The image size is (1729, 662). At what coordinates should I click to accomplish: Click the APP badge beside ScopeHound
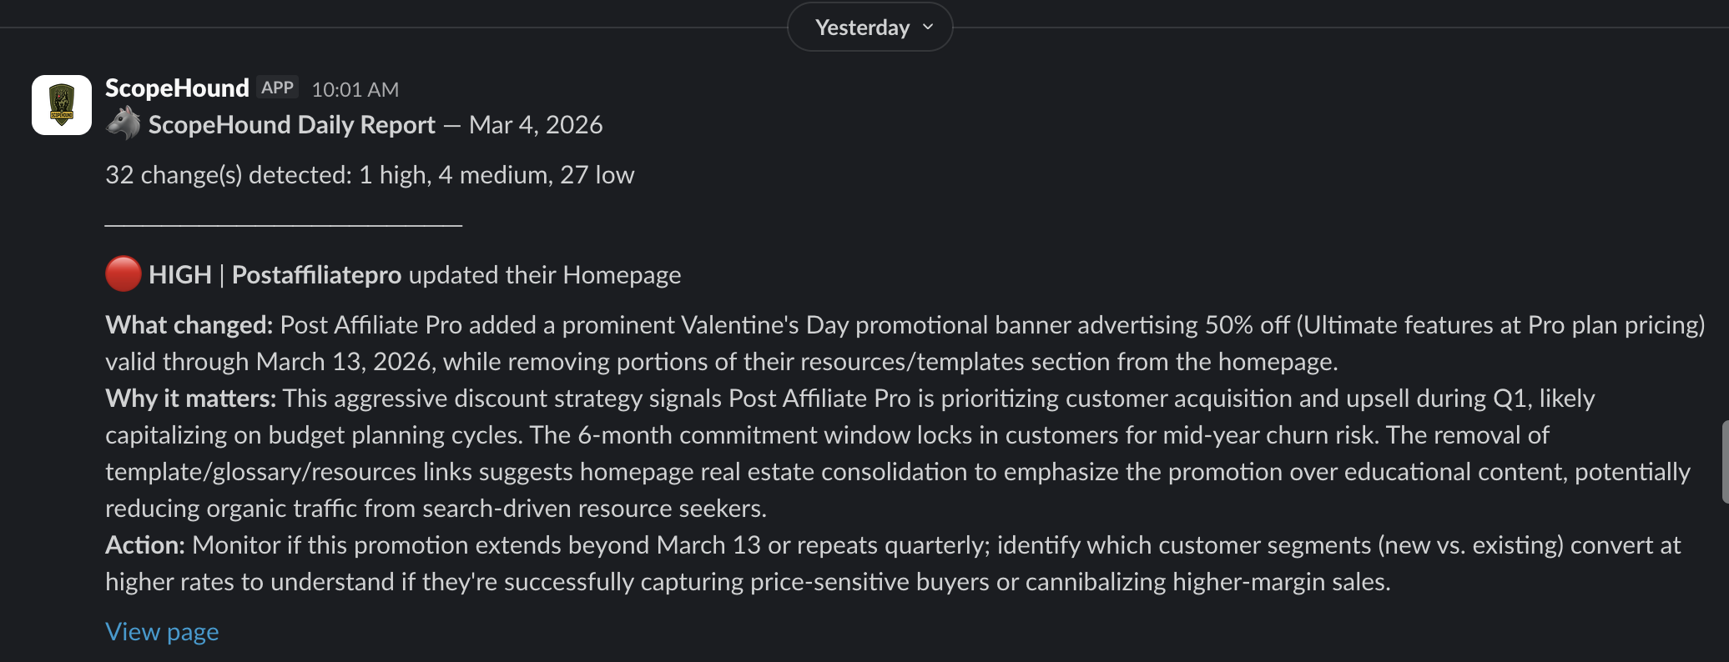pos(277,88)
